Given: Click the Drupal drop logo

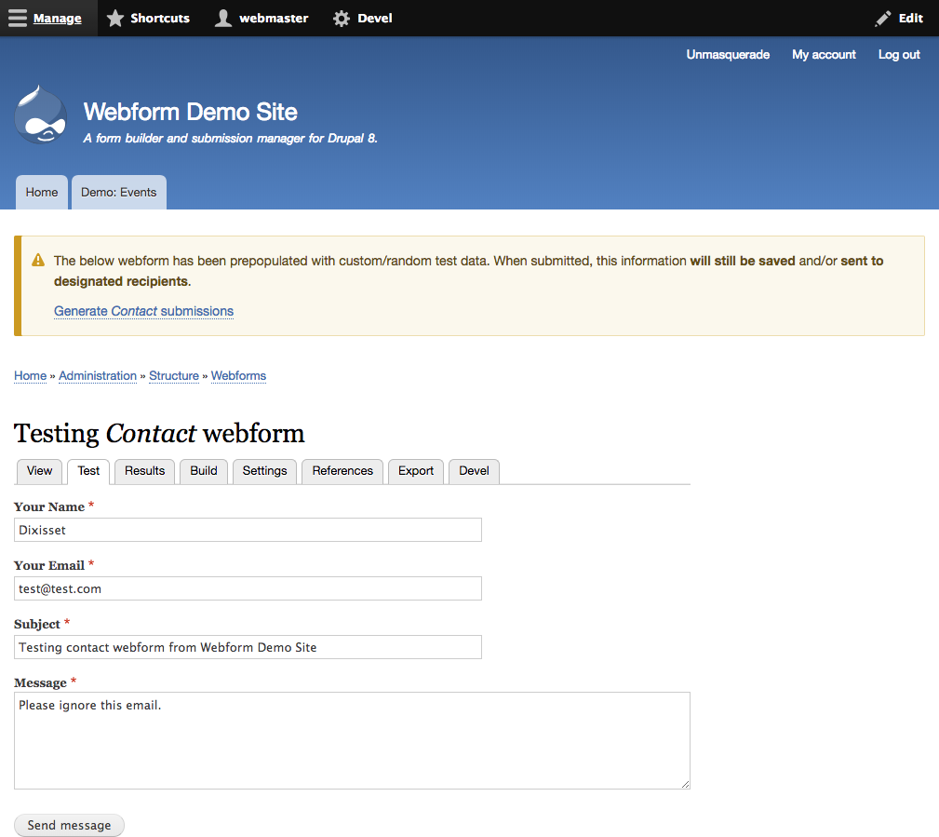Looking at the screenshot, I should [41, 115].
